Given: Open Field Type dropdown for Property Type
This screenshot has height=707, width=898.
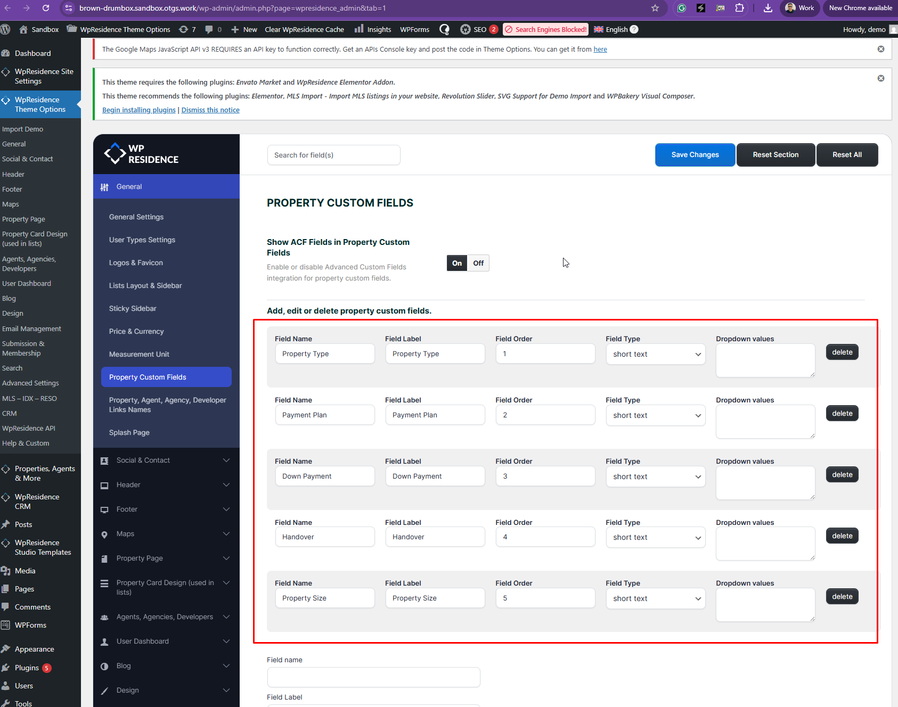Looking at the screenshot, I should [655, 355].
